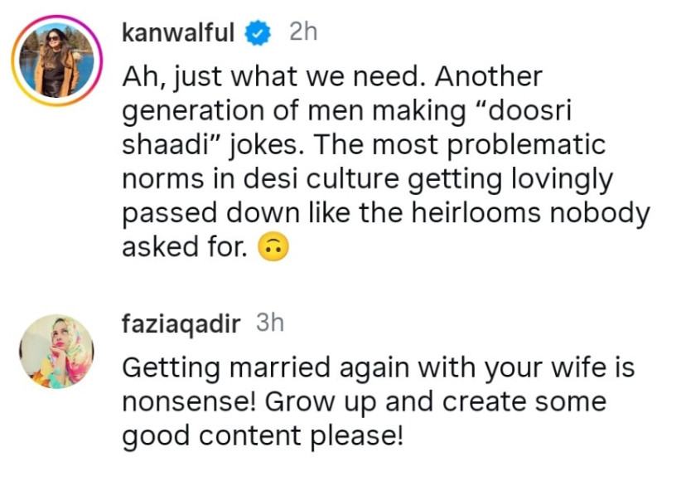This screenshot has height=481, width=686.
Task: Open the kanwalful username link
Action: [177, 33]
